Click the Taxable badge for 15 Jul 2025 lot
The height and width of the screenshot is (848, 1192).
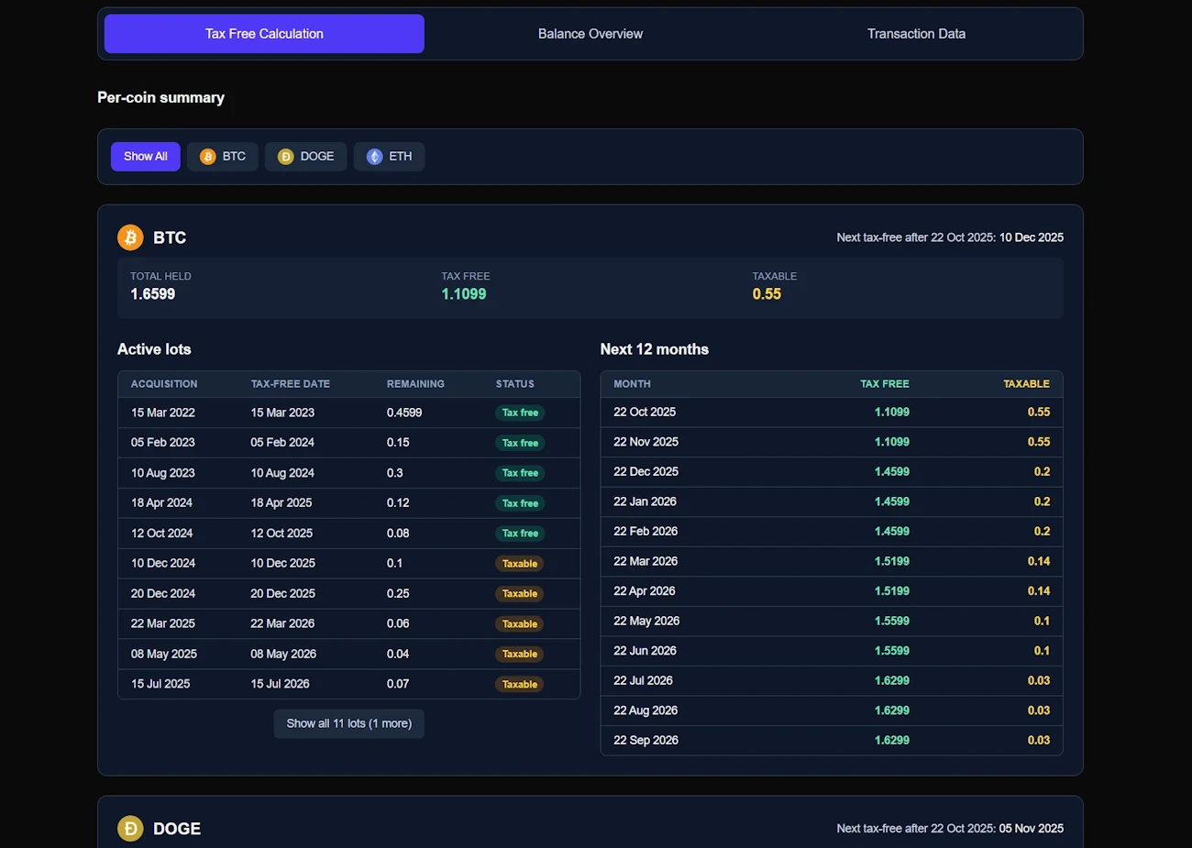[x=520, y=685]
